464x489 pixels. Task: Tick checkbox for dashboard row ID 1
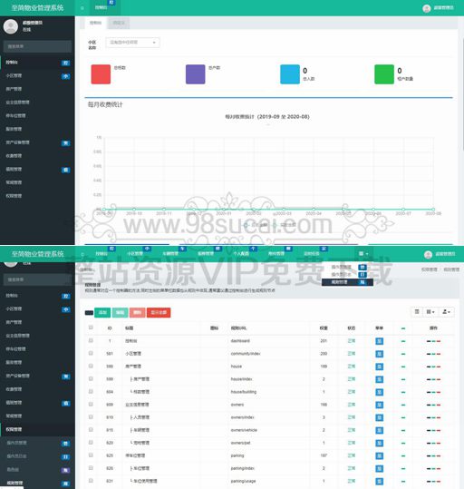pos(91,340)
